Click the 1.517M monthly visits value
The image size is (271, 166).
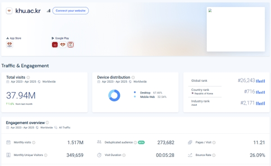coord(75,143)
